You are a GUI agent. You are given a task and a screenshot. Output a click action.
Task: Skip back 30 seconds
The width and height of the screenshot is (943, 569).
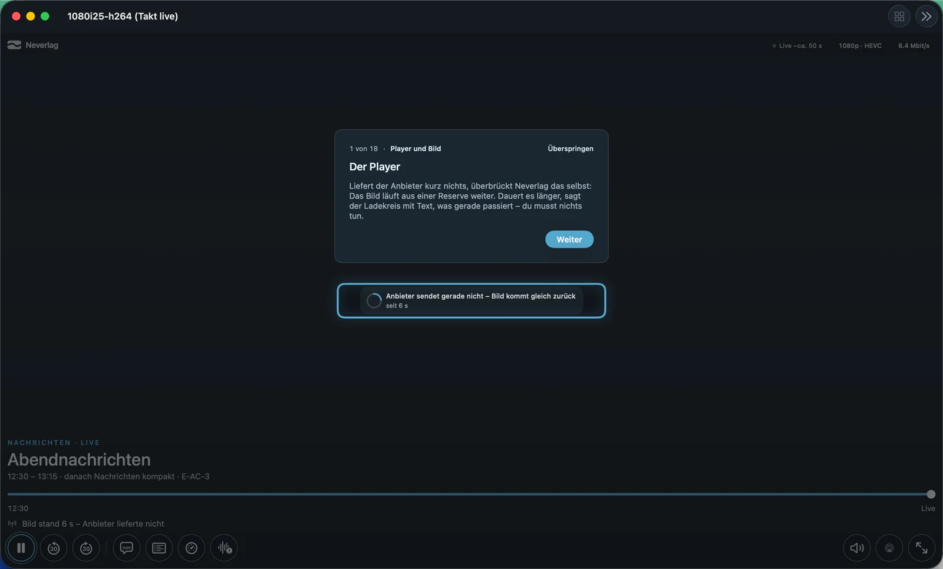click(54, 548)
